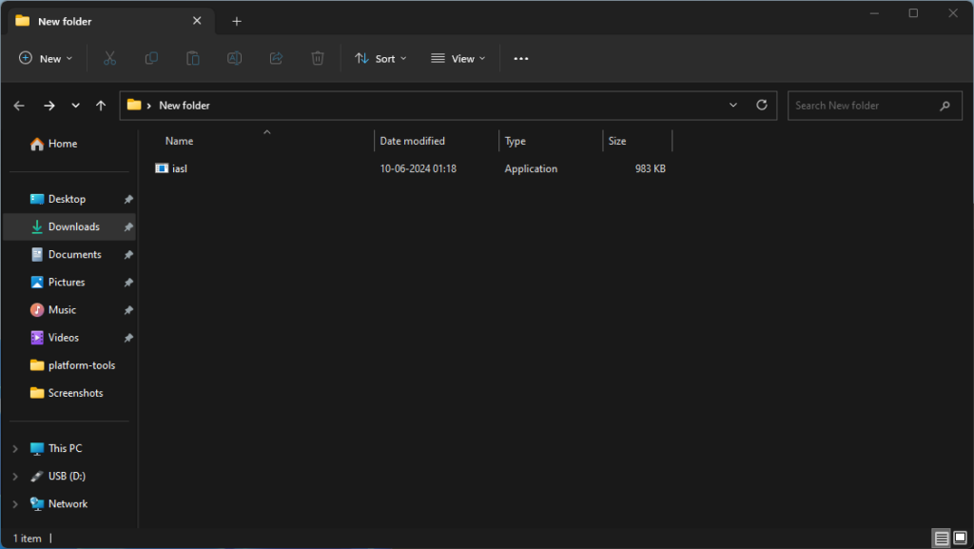
Task: Switch to details view in status bar
Action: click(x=941, y=539)
